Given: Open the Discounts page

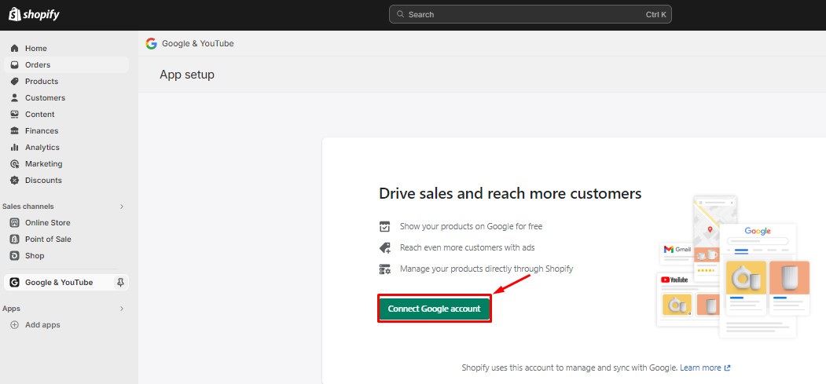Looking at the screenshot, I should (x=66, y=181).
